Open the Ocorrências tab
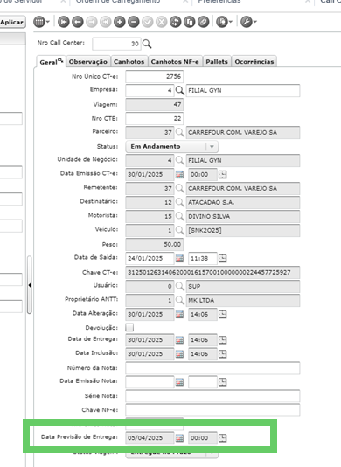This screenshot has width=341, height=467. pyautogui.click(x=254, y=61)
